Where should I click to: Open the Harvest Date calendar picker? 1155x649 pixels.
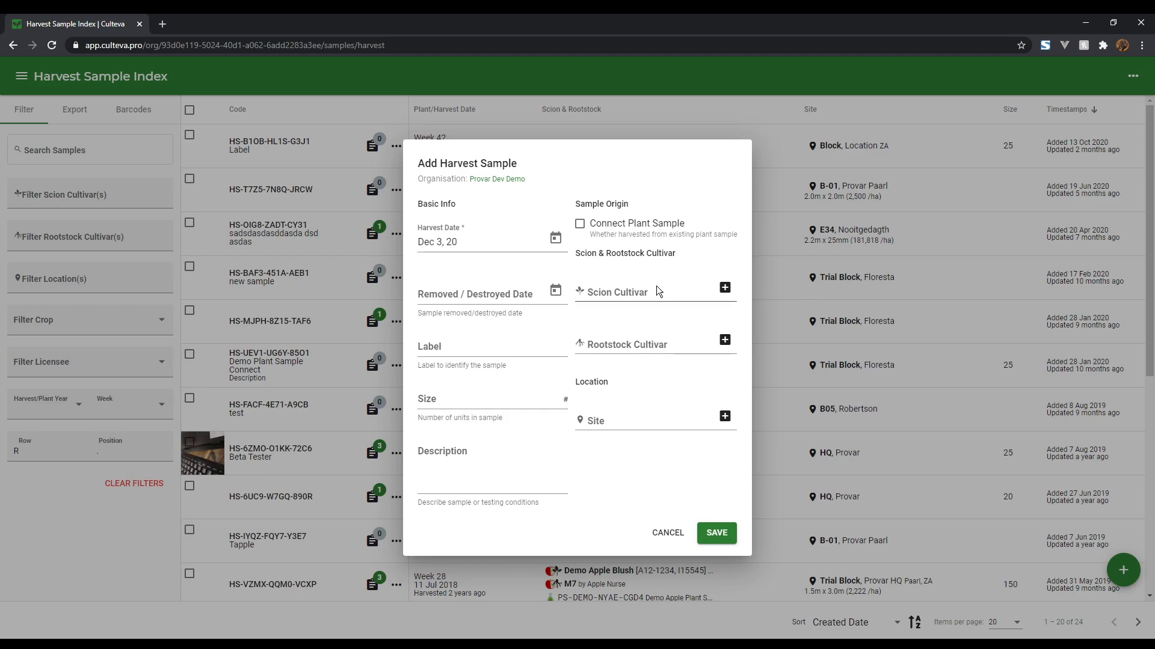tap(555, 237)
